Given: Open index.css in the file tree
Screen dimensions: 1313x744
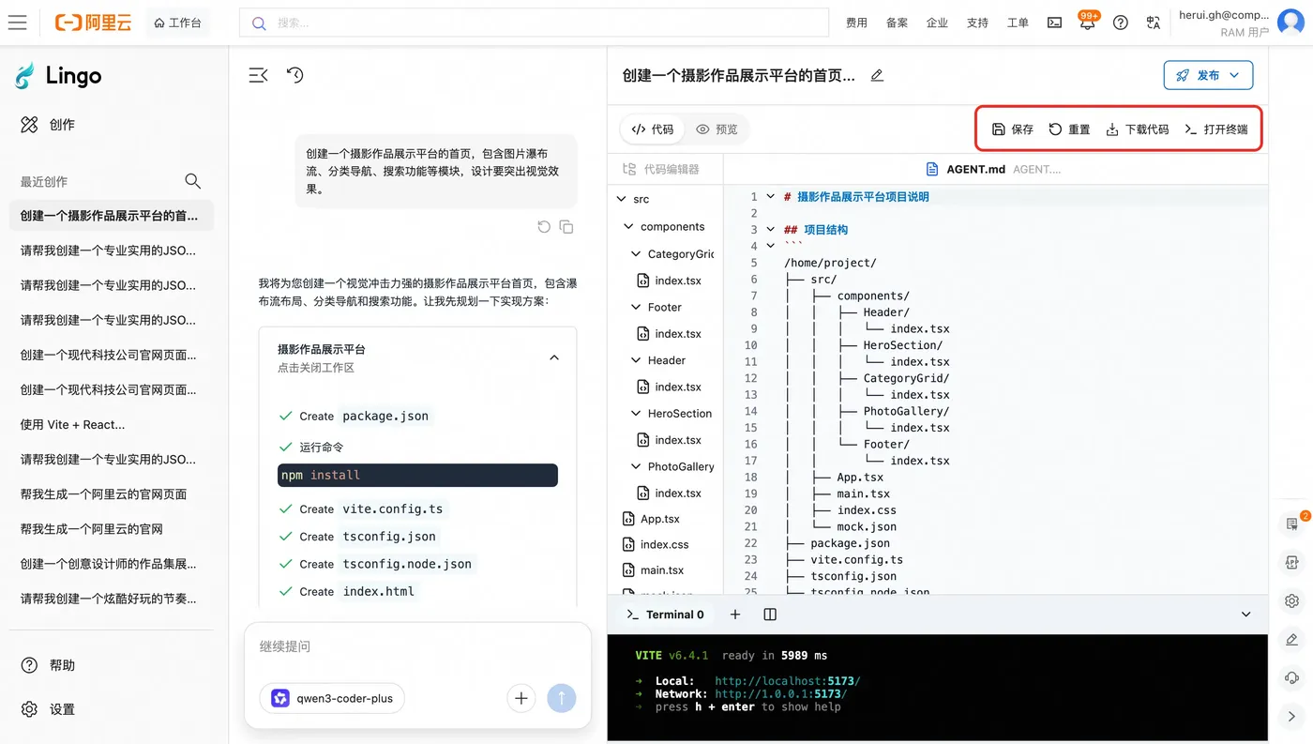Looking at the screenshot, I should coord(656,544).
